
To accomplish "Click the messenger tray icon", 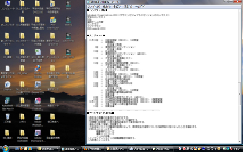I will (219, 149).
